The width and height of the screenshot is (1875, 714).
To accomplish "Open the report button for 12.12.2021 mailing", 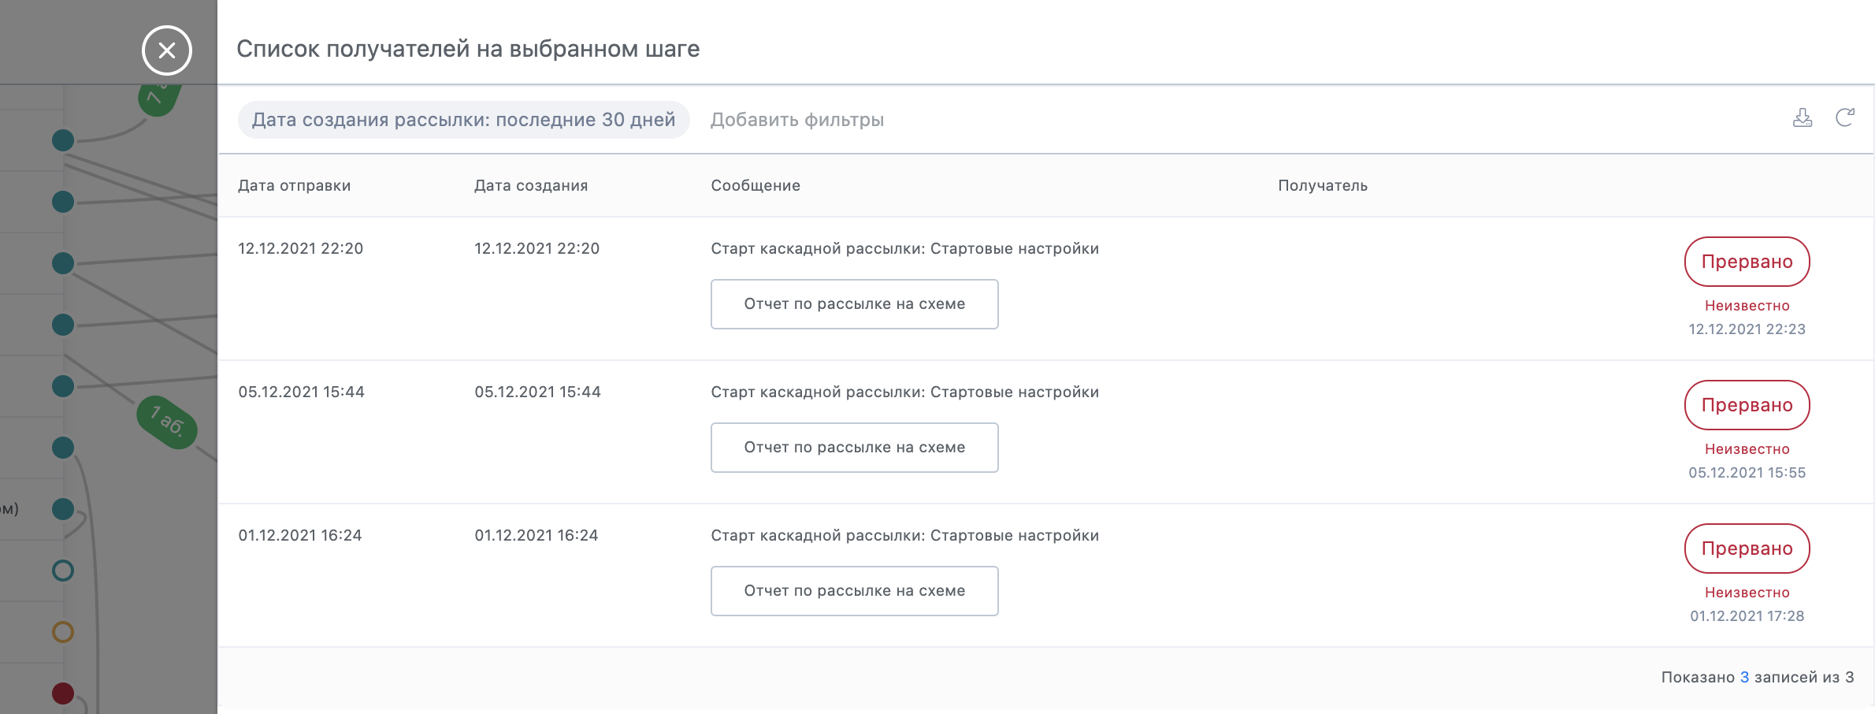I will click(854, 304).
